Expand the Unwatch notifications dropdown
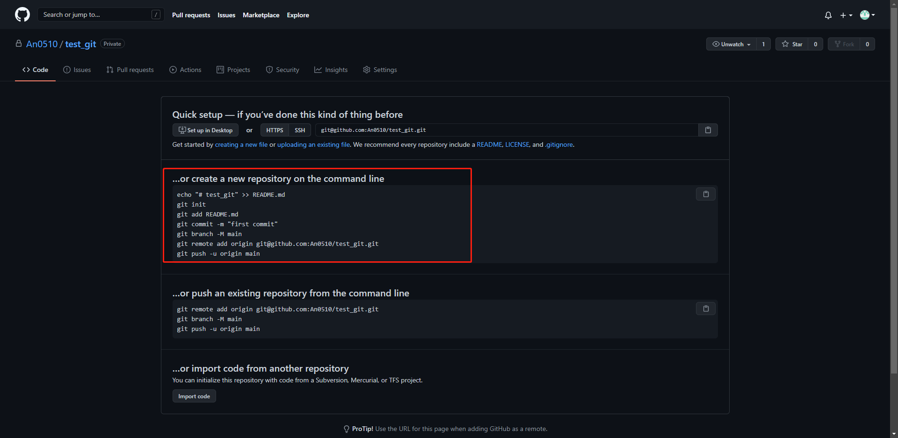Screen dimensions: 898x438 tap(731, 44)
